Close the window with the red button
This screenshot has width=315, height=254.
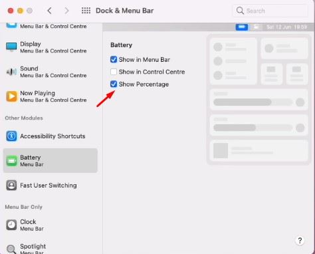click(x=11, y=11)
